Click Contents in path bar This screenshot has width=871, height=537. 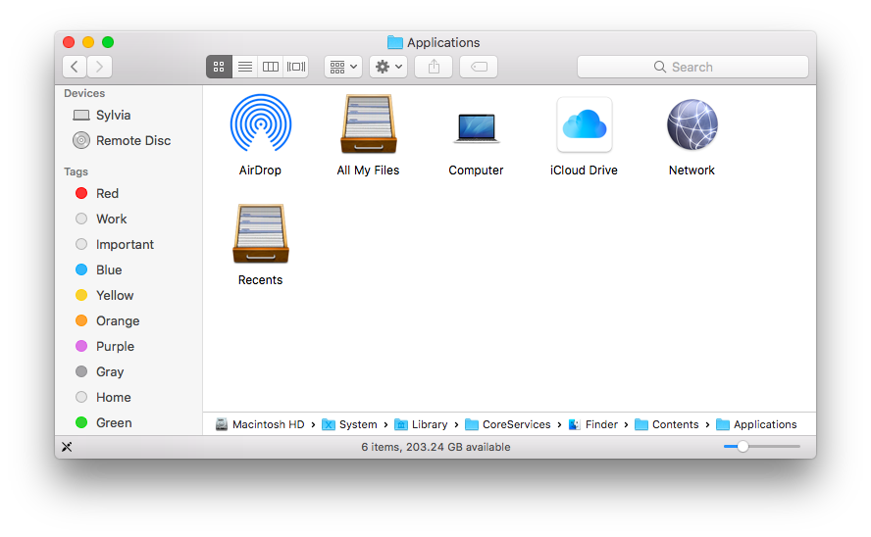coord(667,424)
